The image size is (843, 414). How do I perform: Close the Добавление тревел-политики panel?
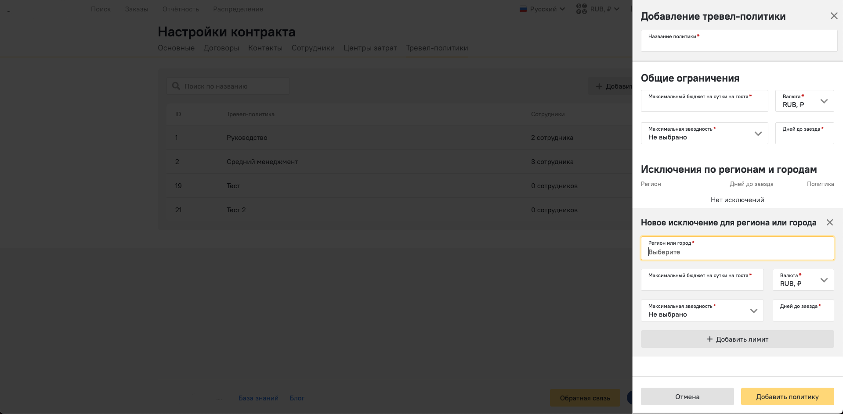point(834,16)
